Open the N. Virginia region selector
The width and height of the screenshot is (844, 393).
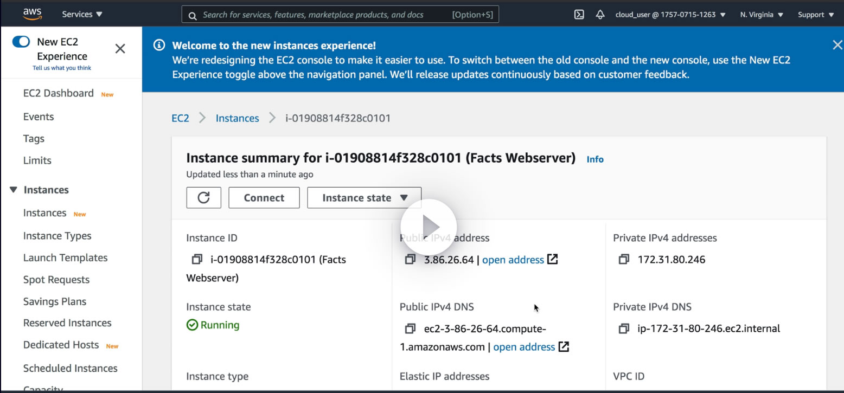pos(762,15)
